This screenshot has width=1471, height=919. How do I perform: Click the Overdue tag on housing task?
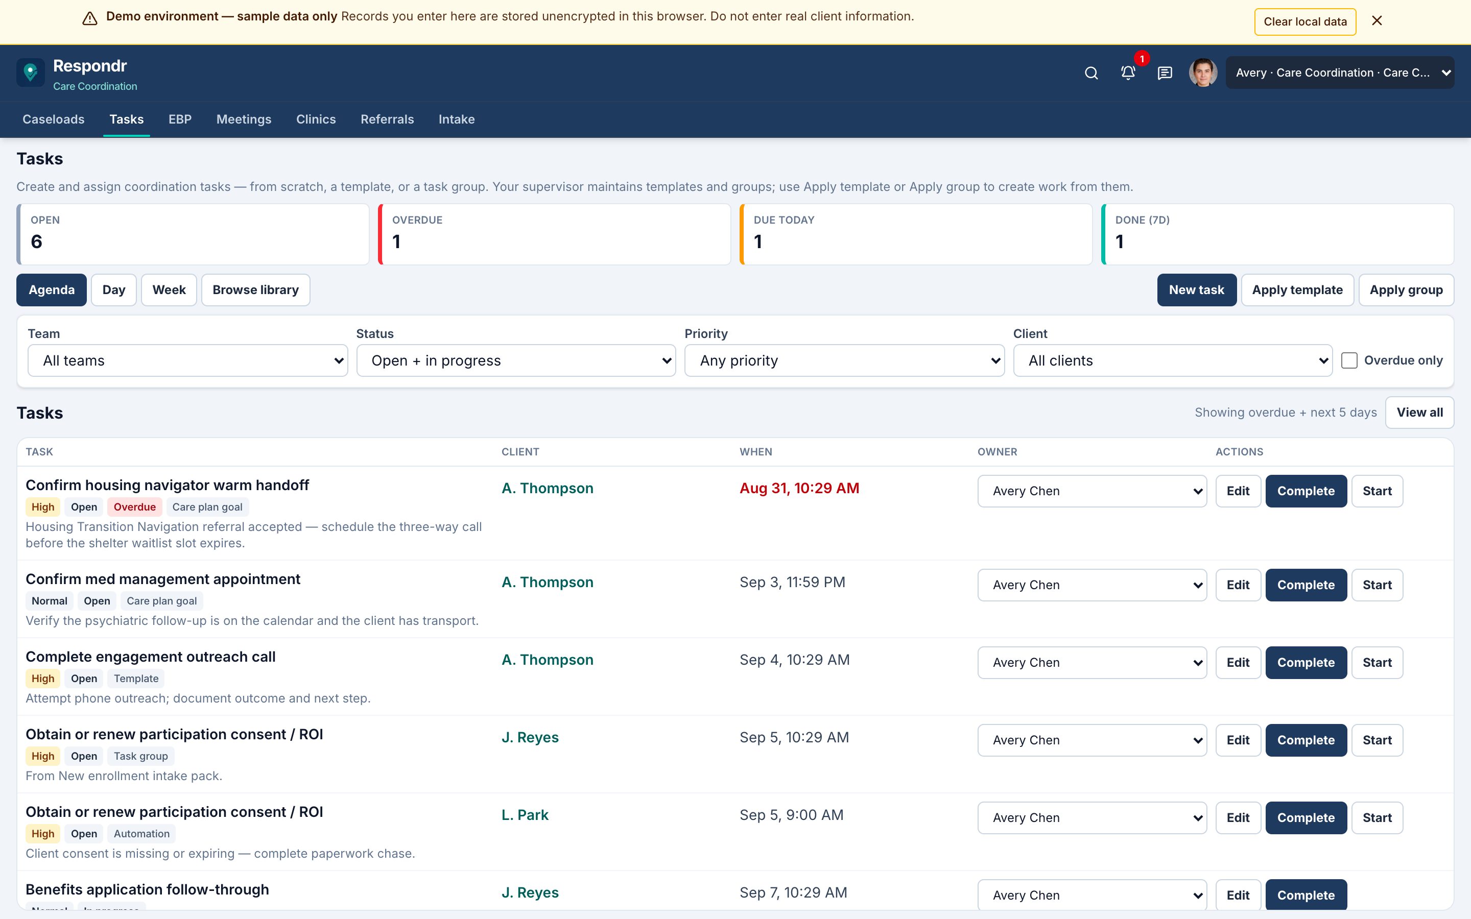(x=134, y=507)
